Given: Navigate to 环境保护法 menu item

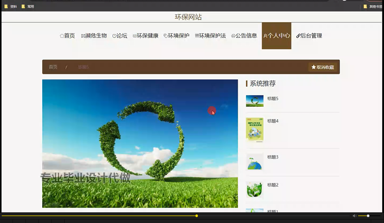Looking at the screenshot, I should (212, 36).
